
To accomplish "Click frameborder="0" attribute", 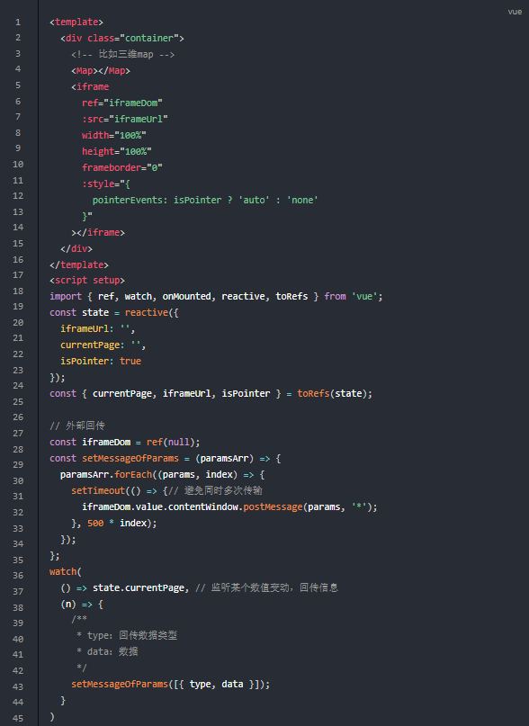I will tap(122, 167).
